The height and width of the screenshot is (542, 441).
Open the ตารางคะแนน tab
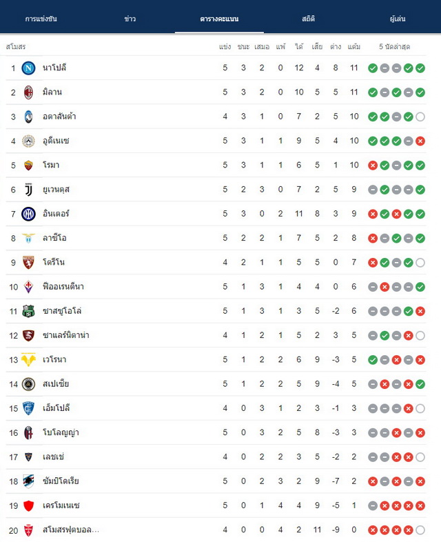219,19
